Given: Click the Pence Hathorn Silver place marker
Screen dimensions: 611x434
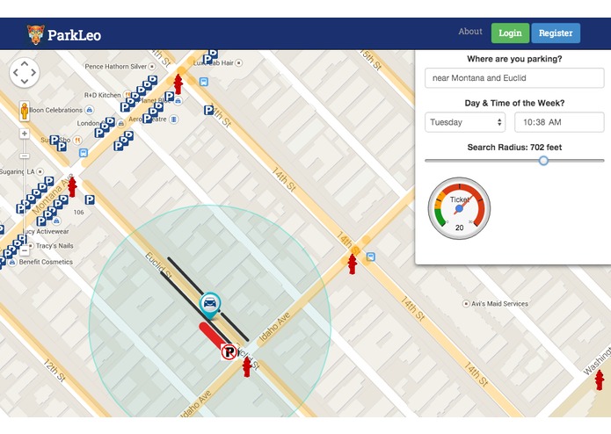Looking at the screenshot, I should 152,67.
